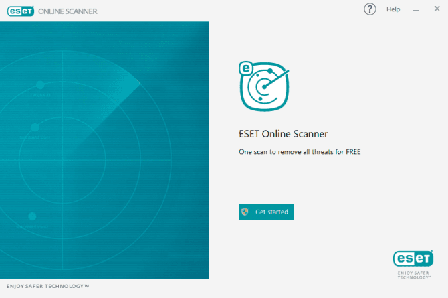Viewport: 448px width, 298px height.
Task: Click the ESET Online Scanner heading
Action: [x=283, y=133]
